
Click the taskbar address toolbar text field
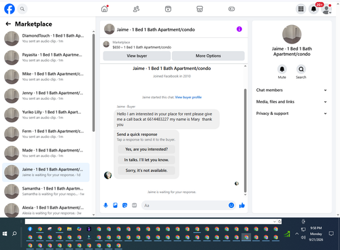coord(149,221)
